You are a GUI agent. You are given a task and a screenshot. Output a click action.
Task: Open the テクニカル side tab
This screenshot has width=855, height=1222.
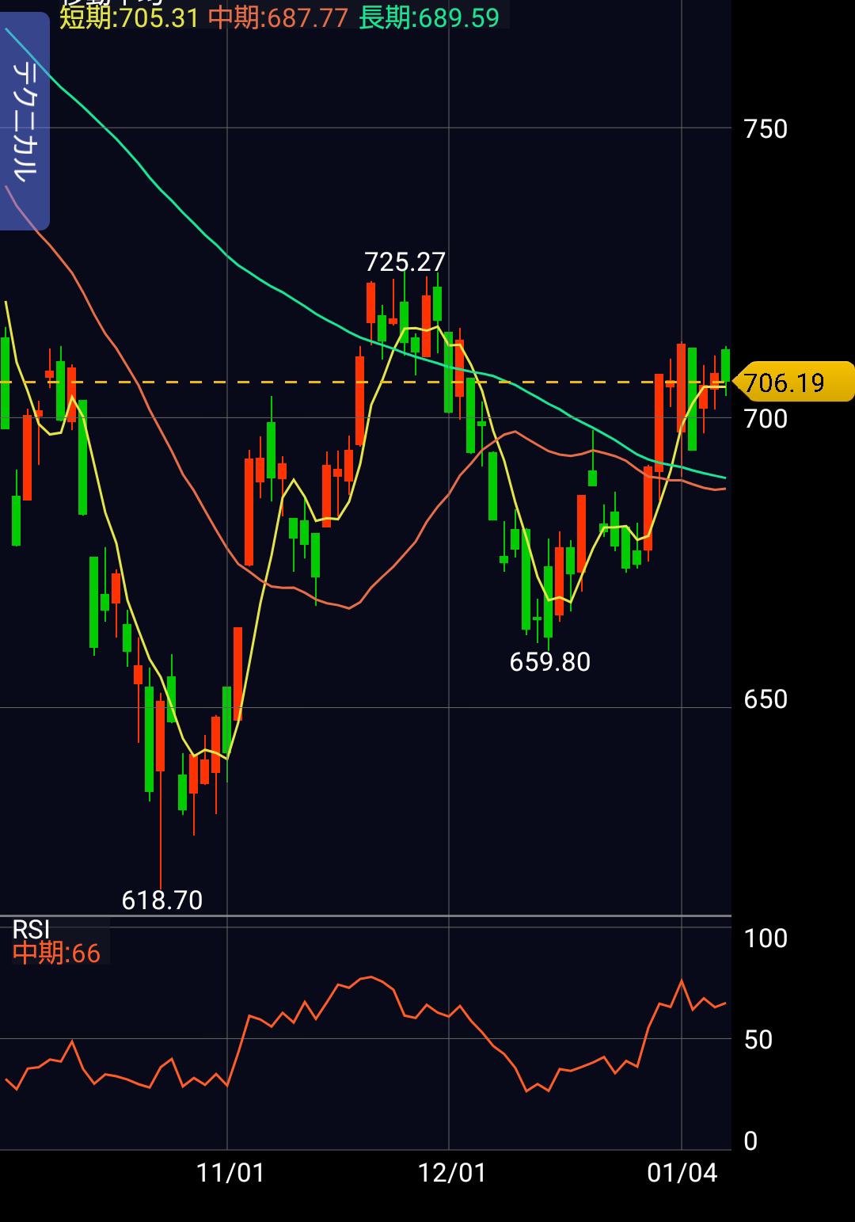(25, 121)
